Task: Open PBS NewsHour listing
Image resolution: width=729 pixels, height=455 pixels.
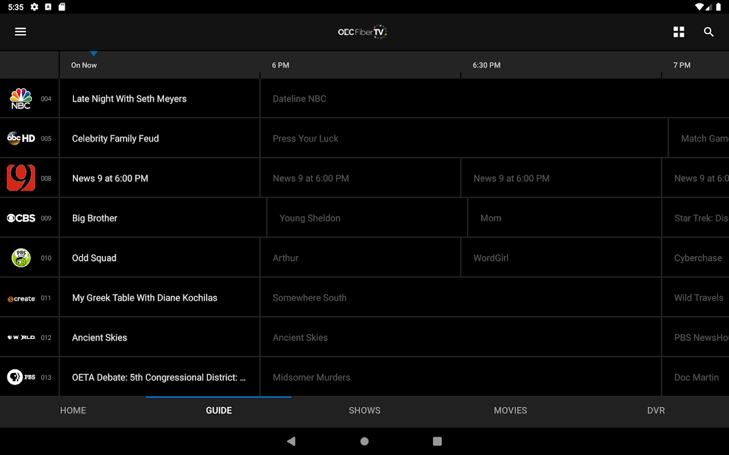Action: tap(695, 337)
